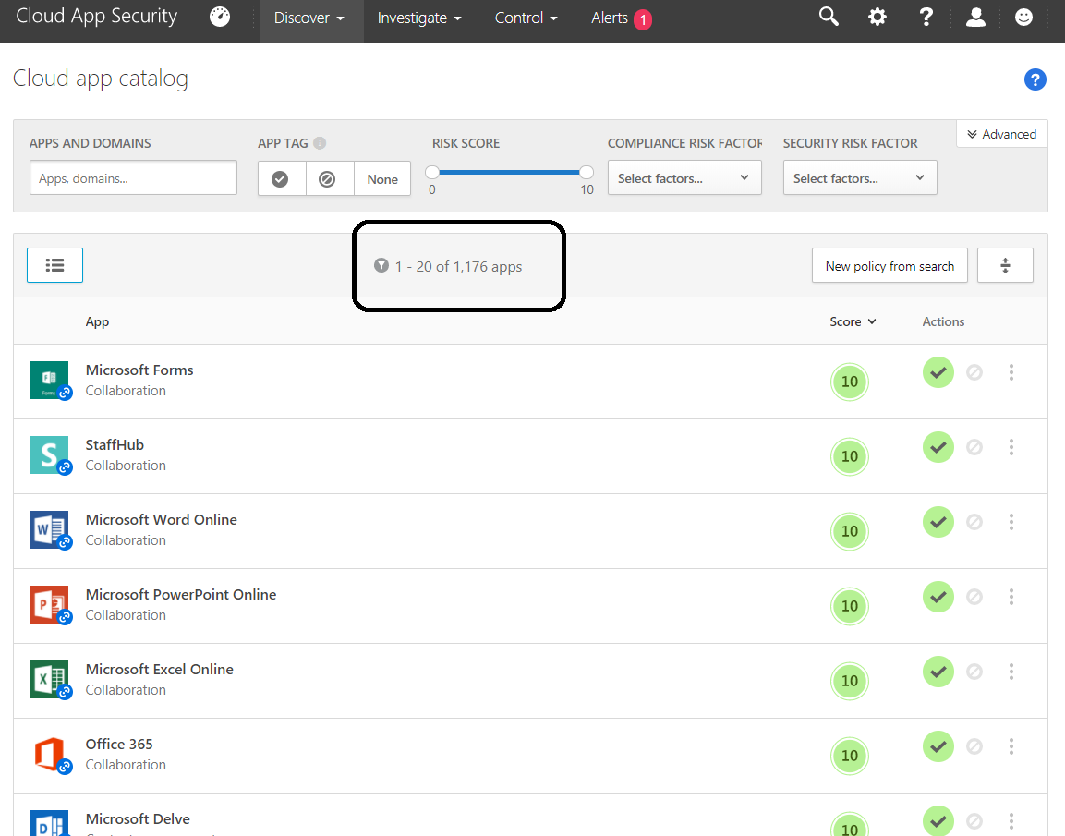Mark Microsoft Forms as sanctioned
The height and width of the screenshot is (836, 1065).
pos(938,372)
